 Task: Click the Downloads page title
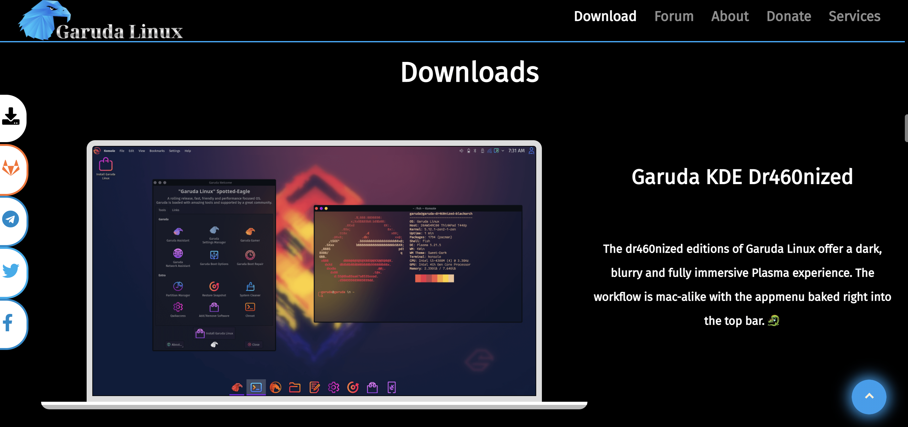coord(469,72)
